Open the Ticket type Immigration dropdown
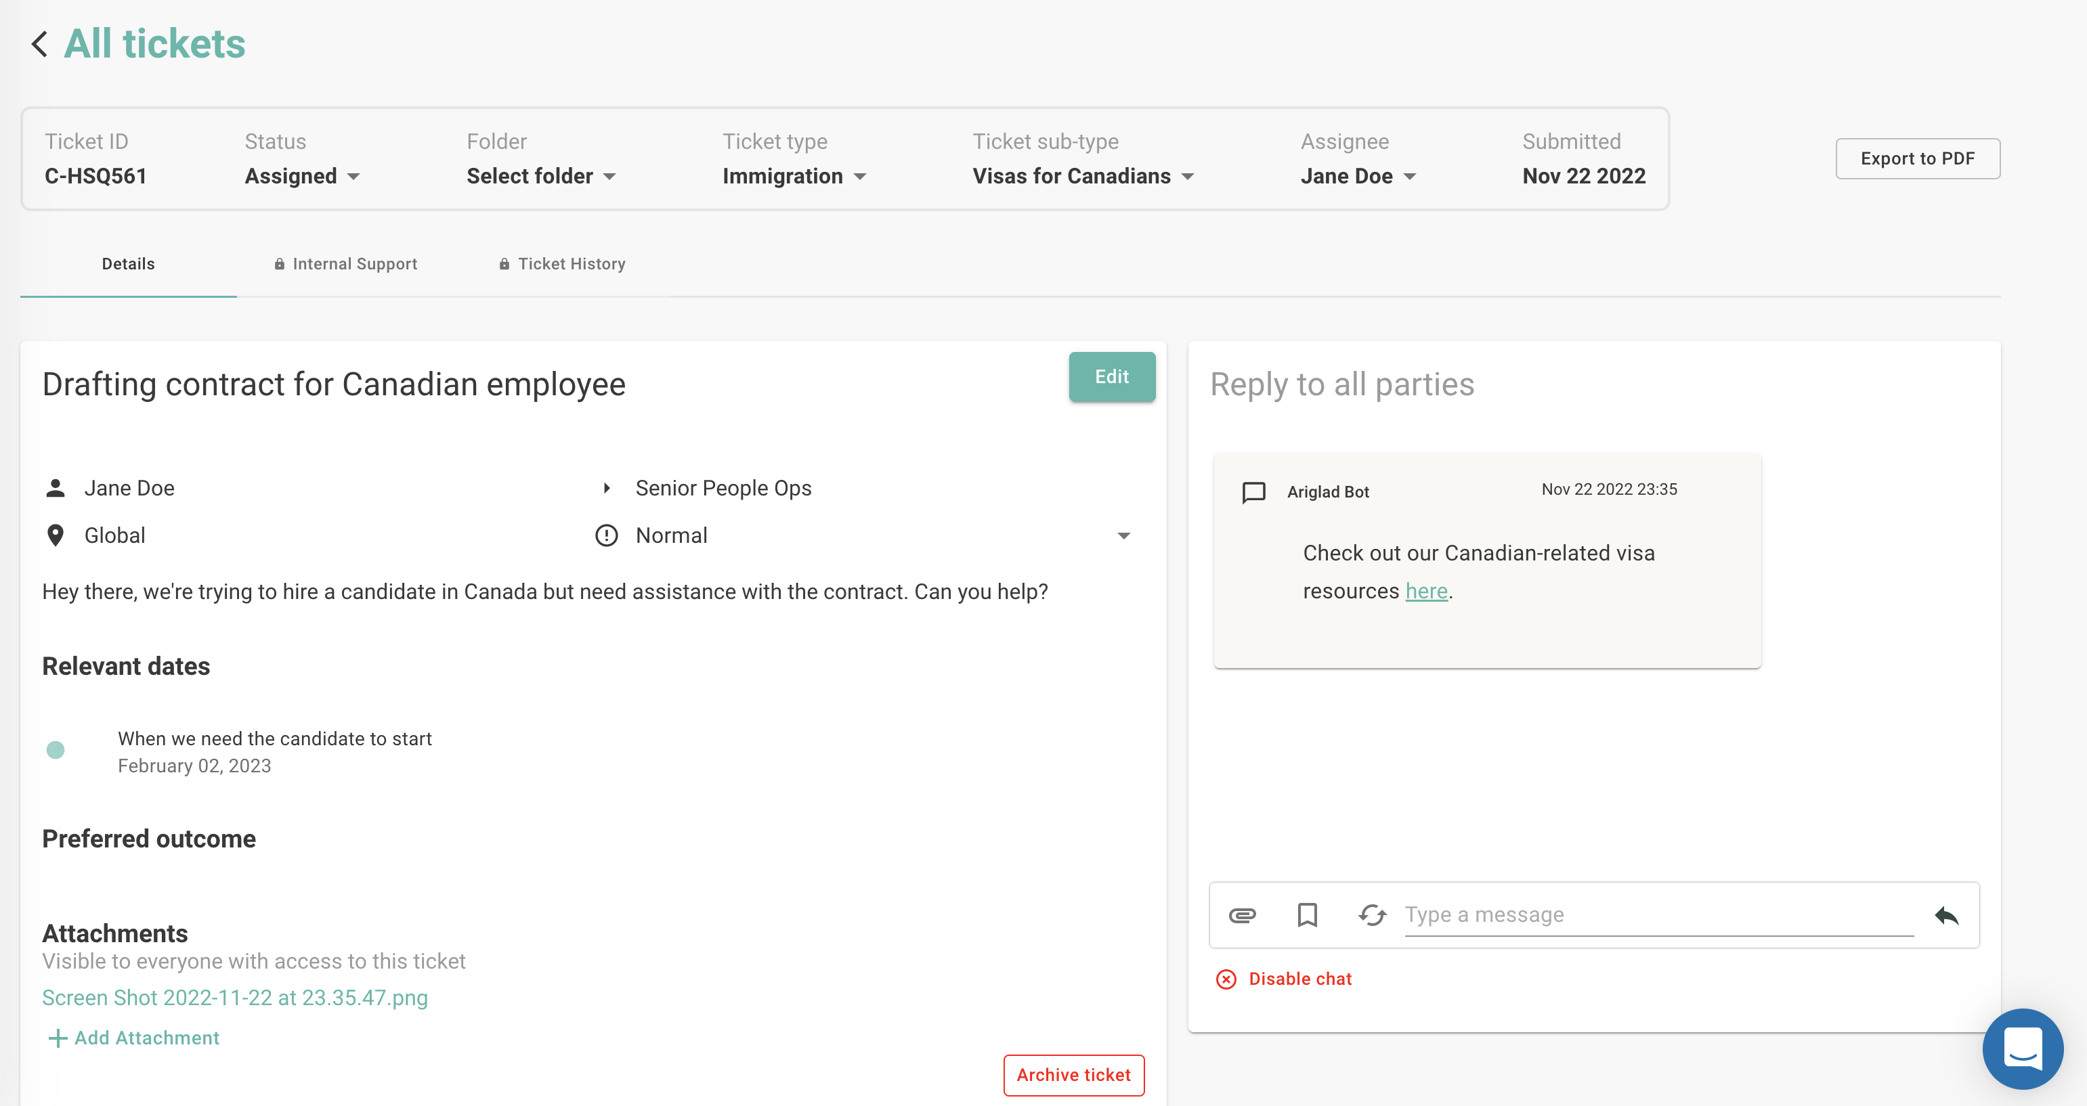Viewport: 2087px width, 1106px height. pyautogui.click(x=794, y=176)
